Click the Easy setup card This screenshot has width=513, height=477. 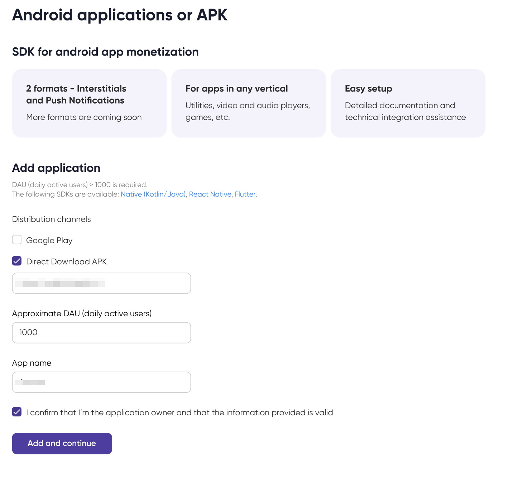point(408,103)
